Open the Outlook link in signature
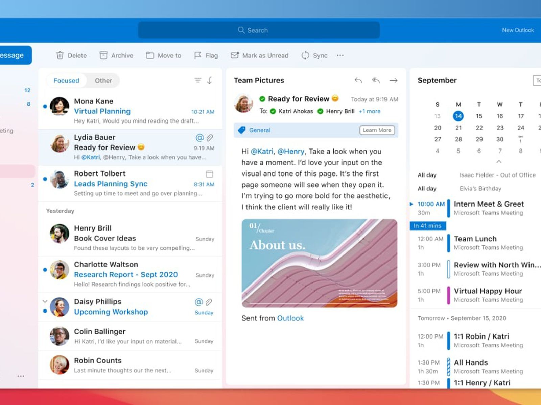Screen dimensions: 541x405 (x=290, y=318)
